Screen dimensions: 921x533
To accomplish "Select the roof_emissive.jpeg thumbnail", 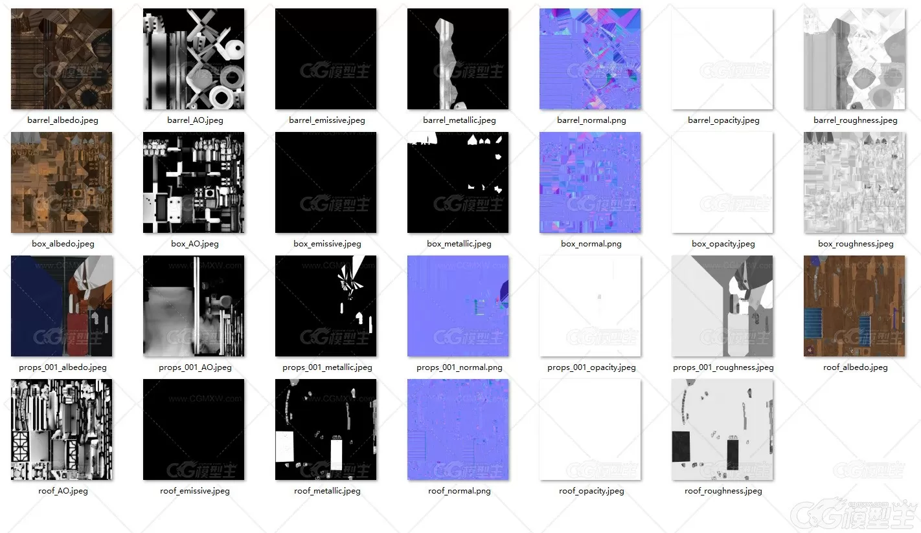I will (194, 430).
